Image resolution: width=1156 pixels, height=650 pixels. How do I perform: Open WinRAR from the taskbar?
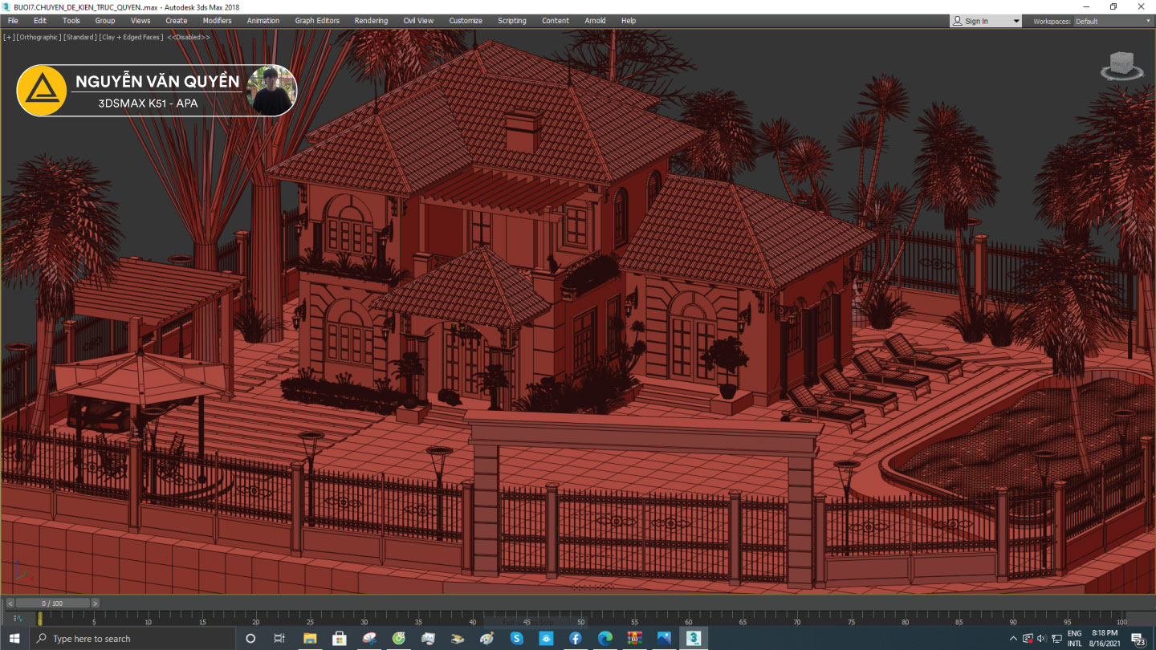point(635,638)
